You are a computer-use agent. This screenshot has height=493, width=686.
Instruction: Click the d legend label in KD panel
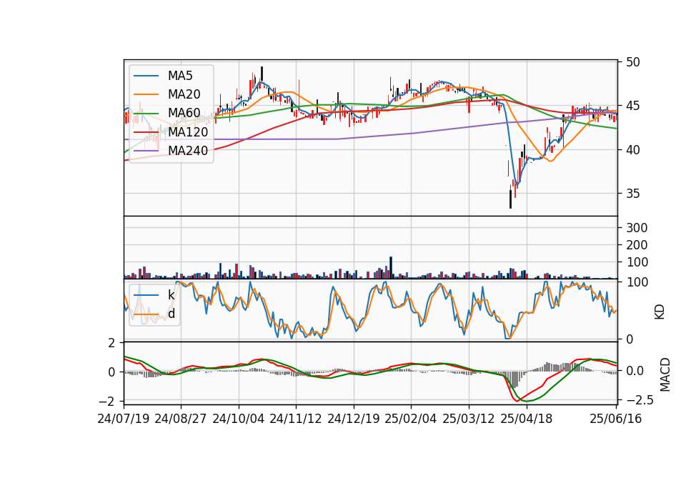pos(171,314)
